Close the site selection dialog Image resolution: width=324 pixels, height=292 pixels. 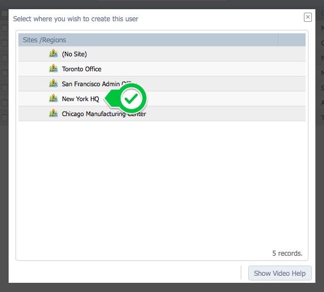(x=308, y=17)
